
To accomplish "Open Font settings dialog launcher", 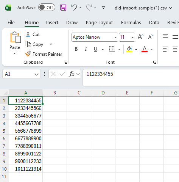I will click(x=155, y=62).
